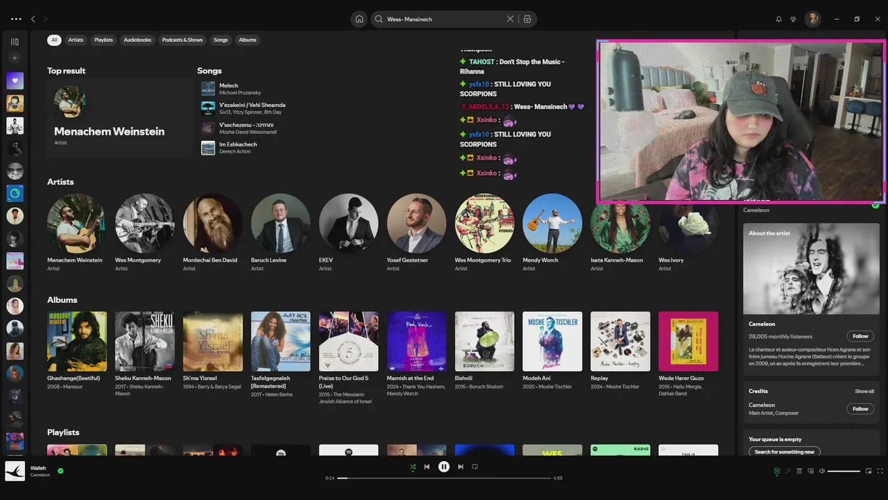
Task: Open Wes Montgomery artist picture
Action: pyautogui.click(x=144, y=223)
